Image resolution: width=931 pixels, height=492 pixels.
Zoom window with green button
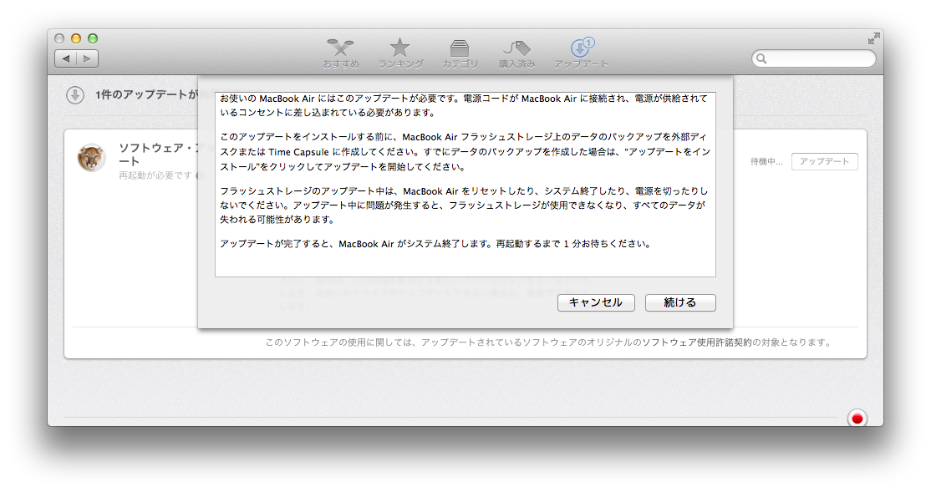(93, 38)
